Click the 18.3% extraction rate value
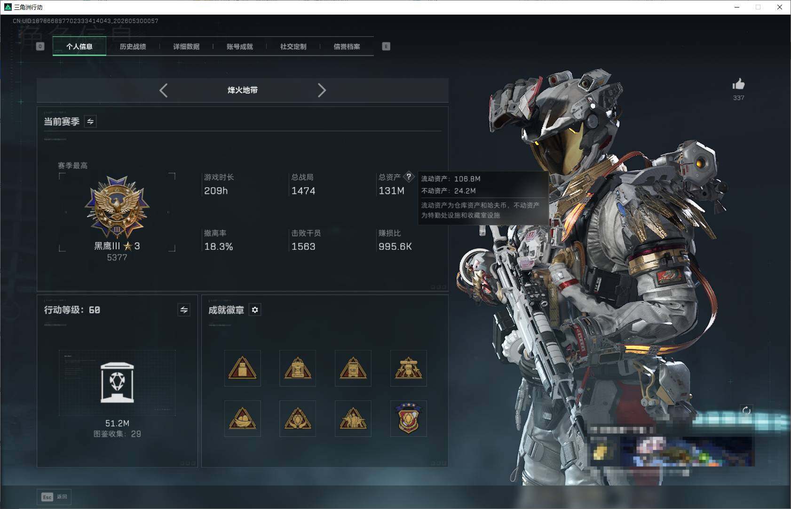Screen dimensions: 791x509 (219, 247)
